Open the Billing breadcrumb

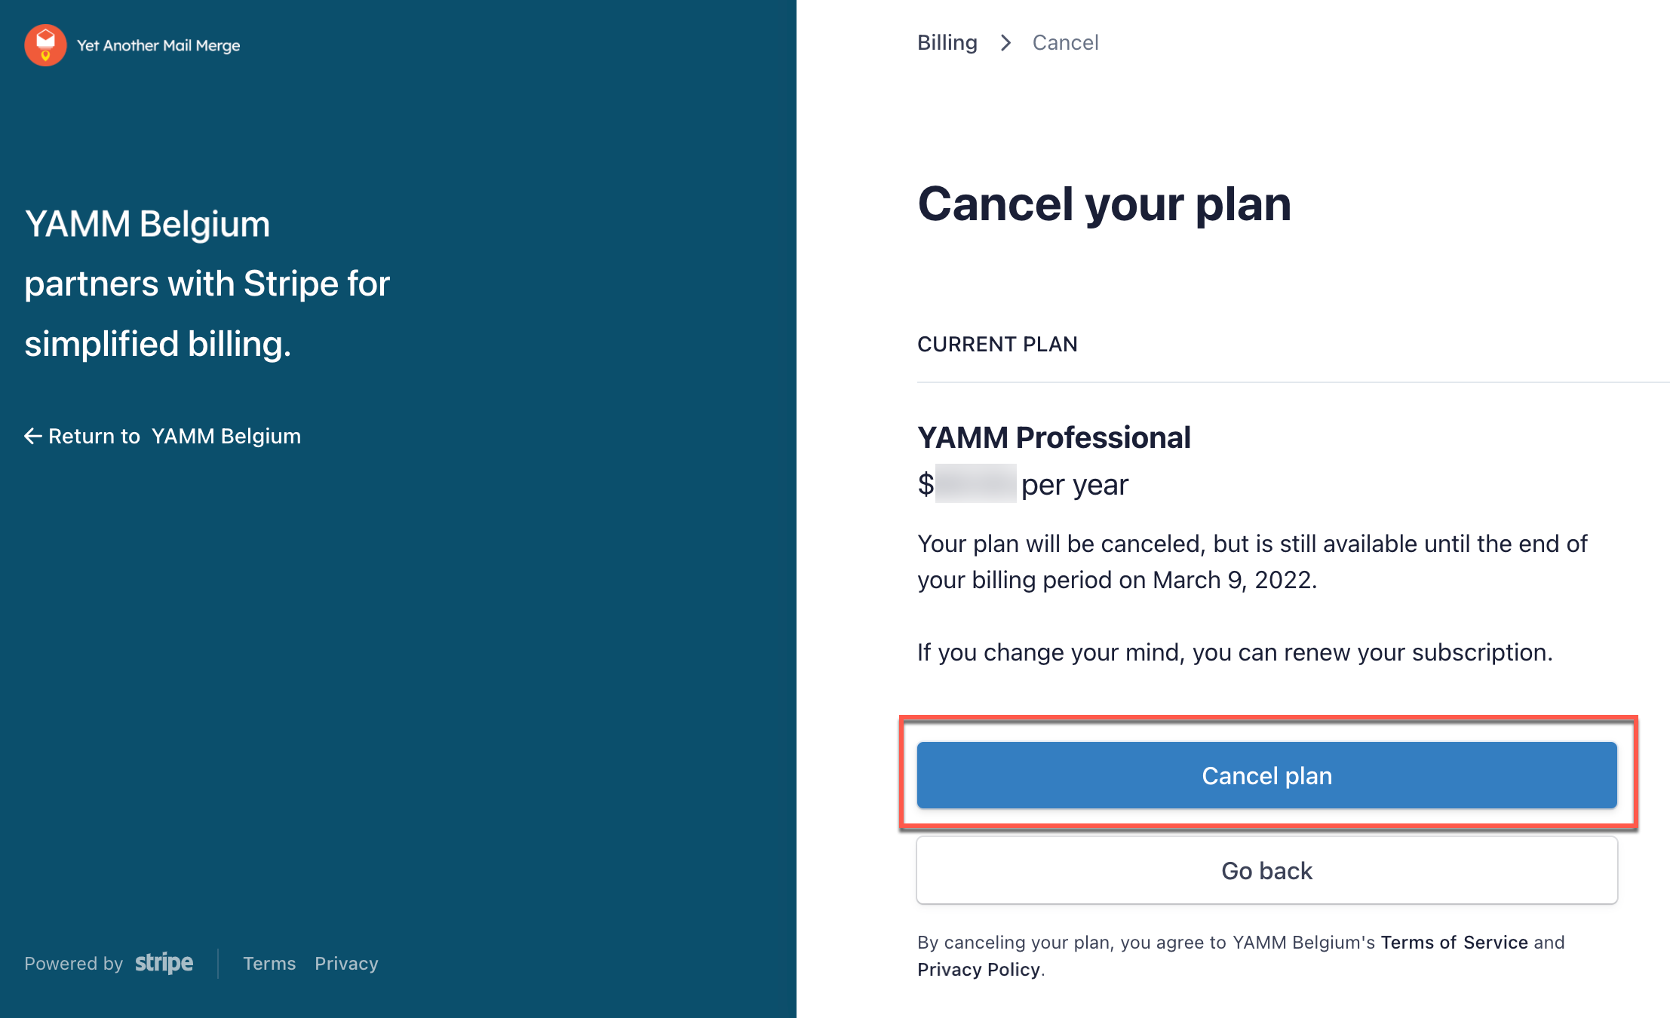tap(947, 43)
